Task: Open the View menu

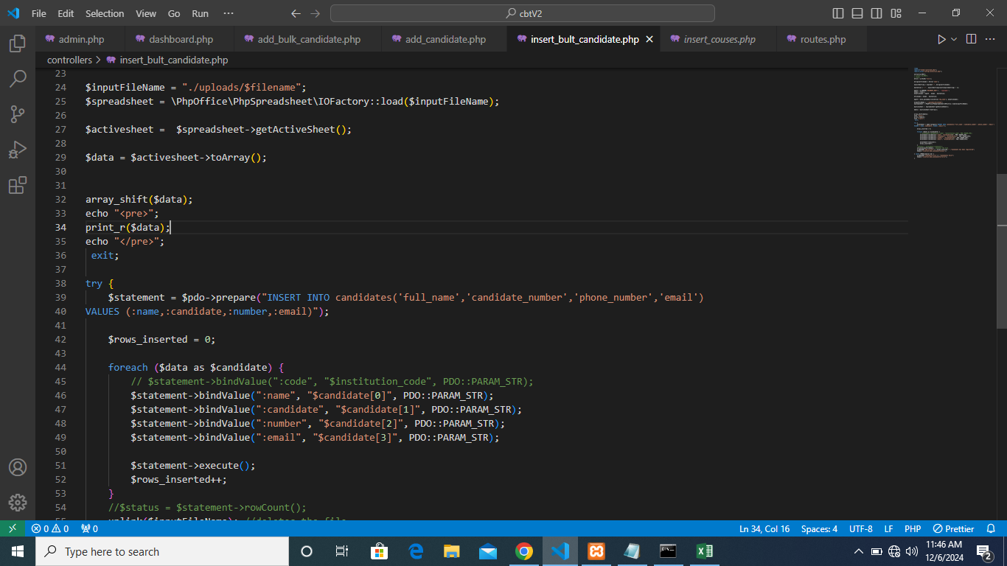Action: pyautogui.click(x=146, y=13)
